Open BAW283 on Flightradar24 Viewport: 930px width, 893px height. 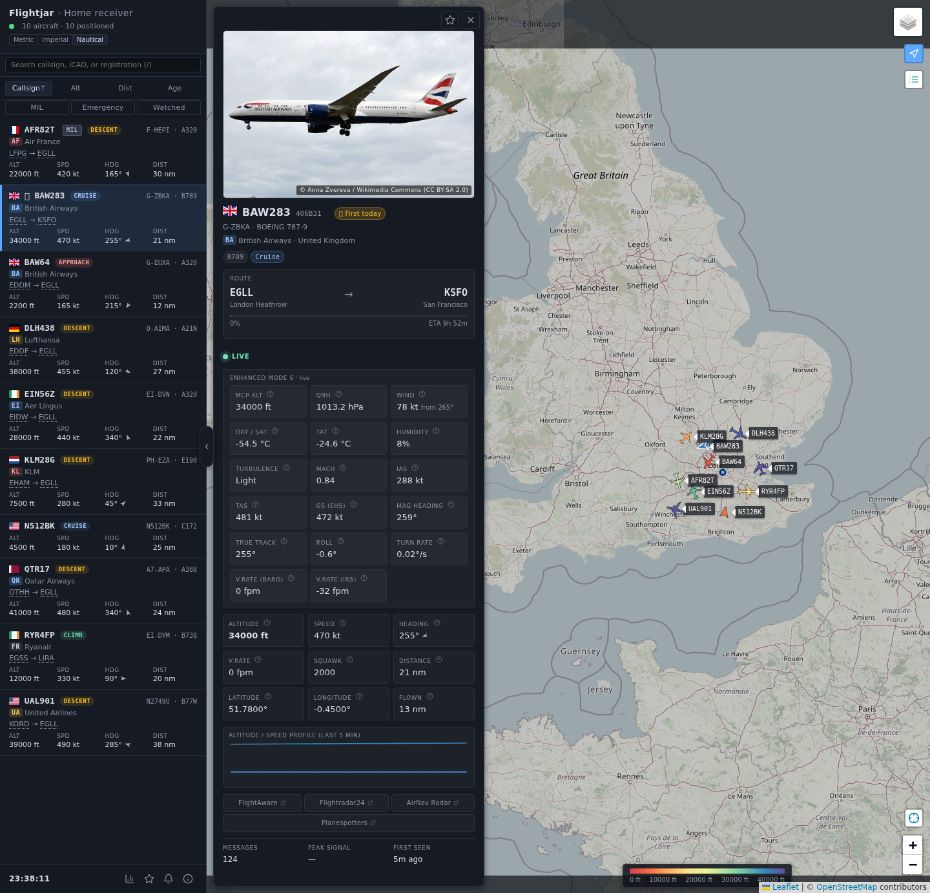tap(346, 803)
